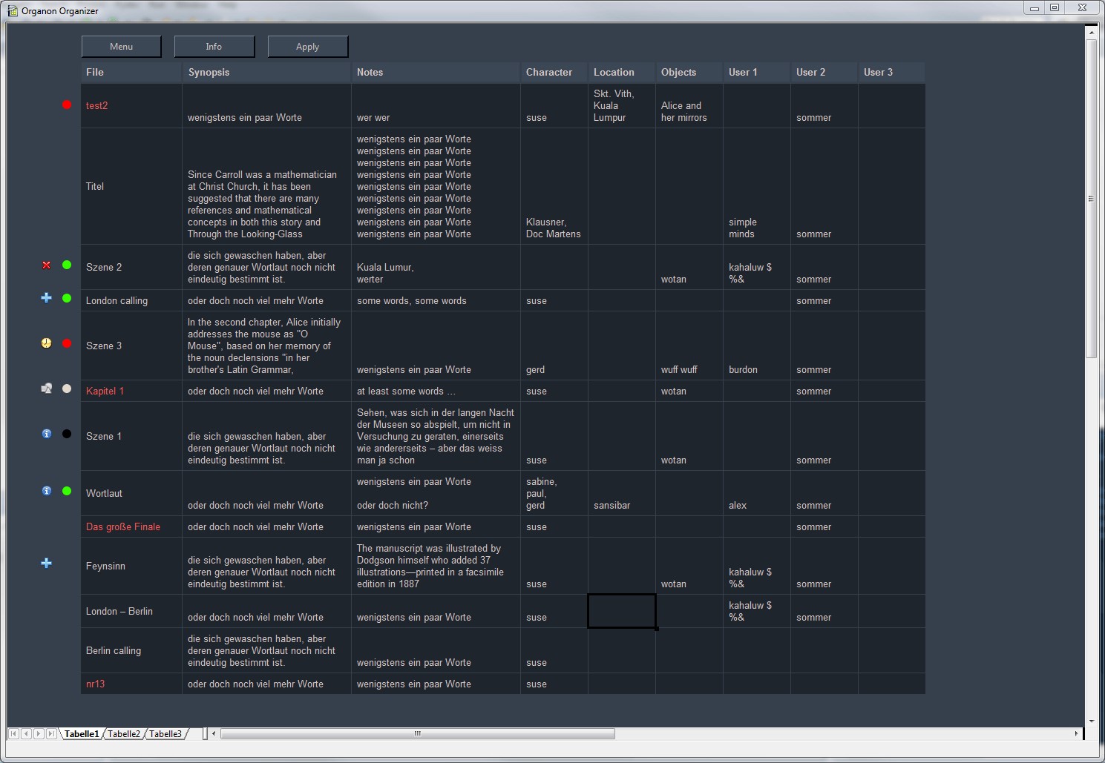This screenshot has width=1105, height=763.
Task: Select the Das große Finale file cell
Action: [131, 526]
